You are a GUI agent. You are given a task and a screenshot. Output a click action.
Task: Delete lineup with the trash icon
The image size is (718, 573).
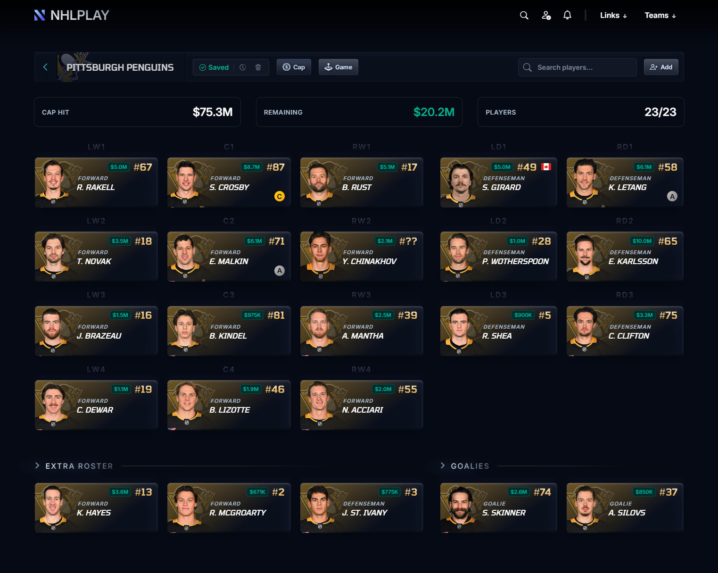258,67
